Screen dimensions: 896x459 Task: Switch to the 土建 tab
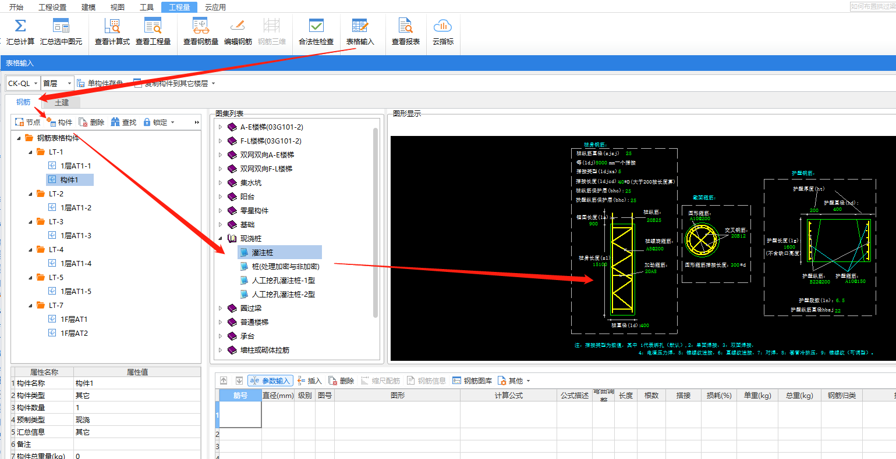(x=62, y=102)
